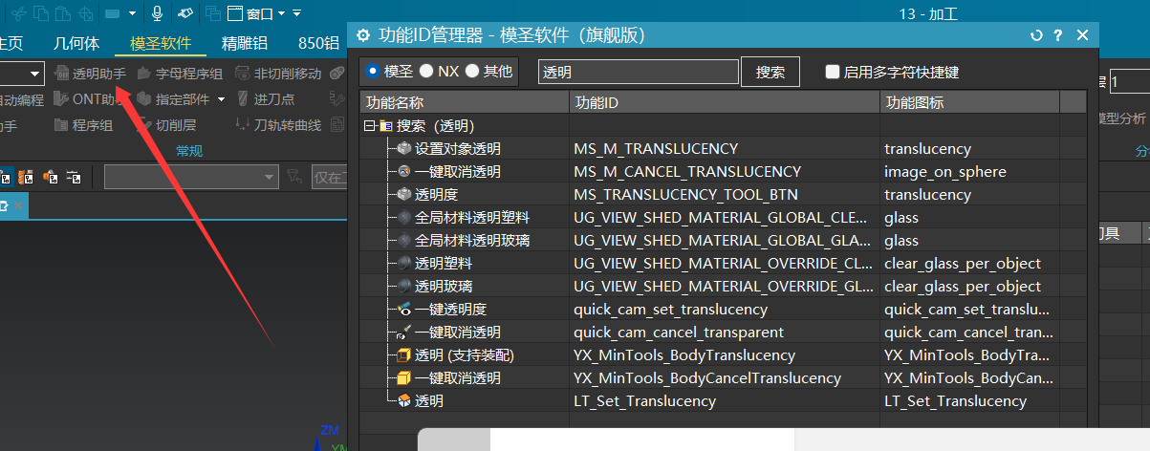1150x451 pixels.
Task: Switch to the 精雕铝 ribbon tab
Action: 244,43
